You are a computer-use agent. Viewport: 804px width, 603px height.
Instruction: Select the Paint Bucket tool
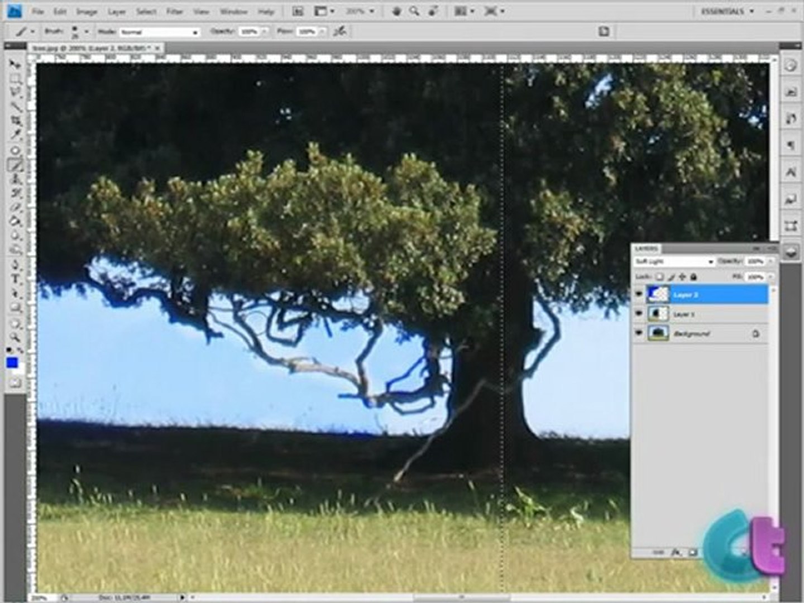(15, 222)
